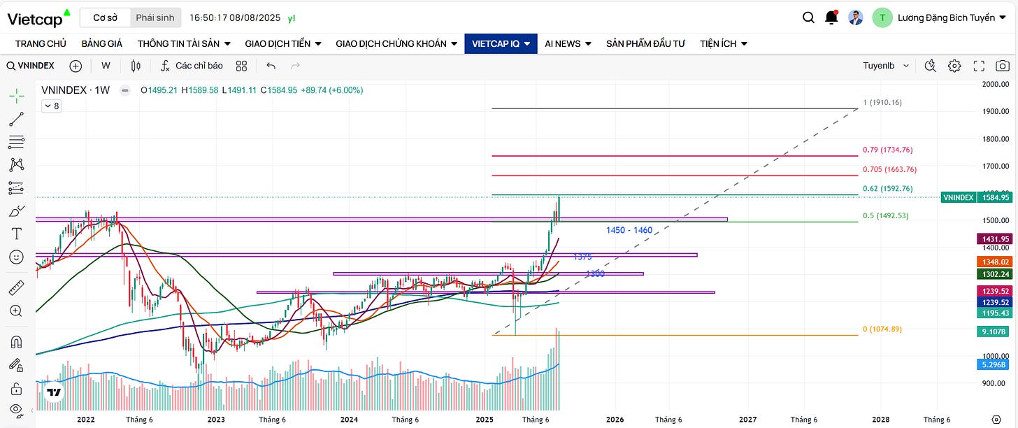Toggle stay in drawing mode
The image size is (1018, 428).
(16, 364)
